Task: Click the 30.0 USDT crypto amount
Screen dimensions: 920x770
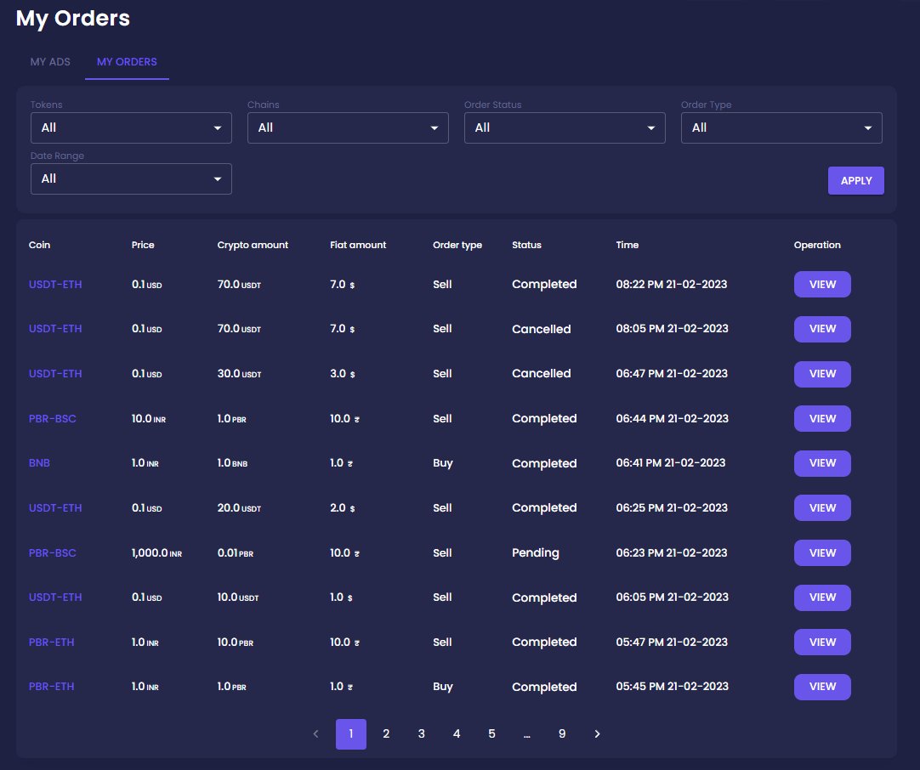Action: [x=240, y=374]
